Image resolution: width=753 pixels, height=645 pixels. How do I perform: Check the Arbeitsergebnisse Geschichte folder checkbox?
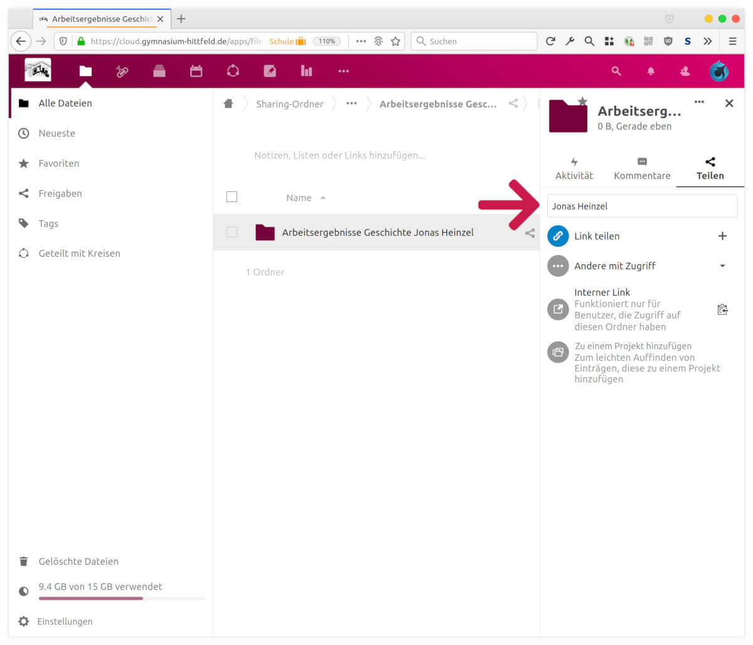232,232
